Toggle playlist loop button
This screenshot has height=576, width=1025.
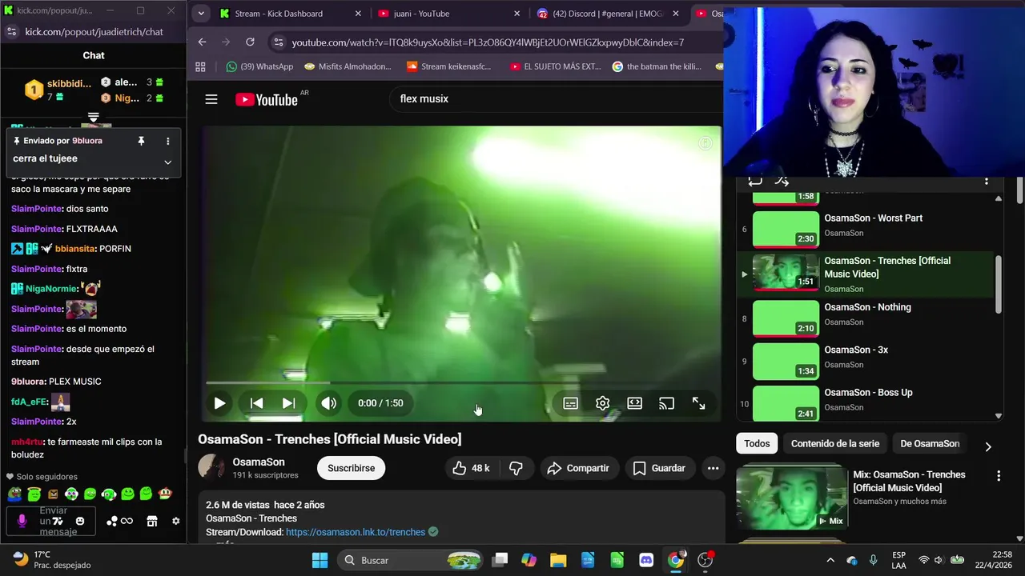(755, 181)
